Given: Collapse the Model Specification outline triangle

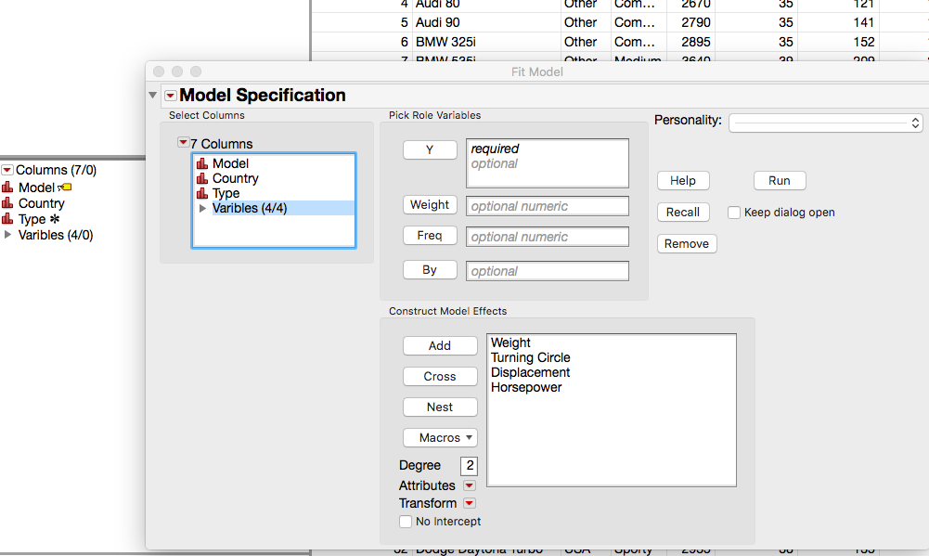Looking at the screenshot, I should tap(153, 96).
